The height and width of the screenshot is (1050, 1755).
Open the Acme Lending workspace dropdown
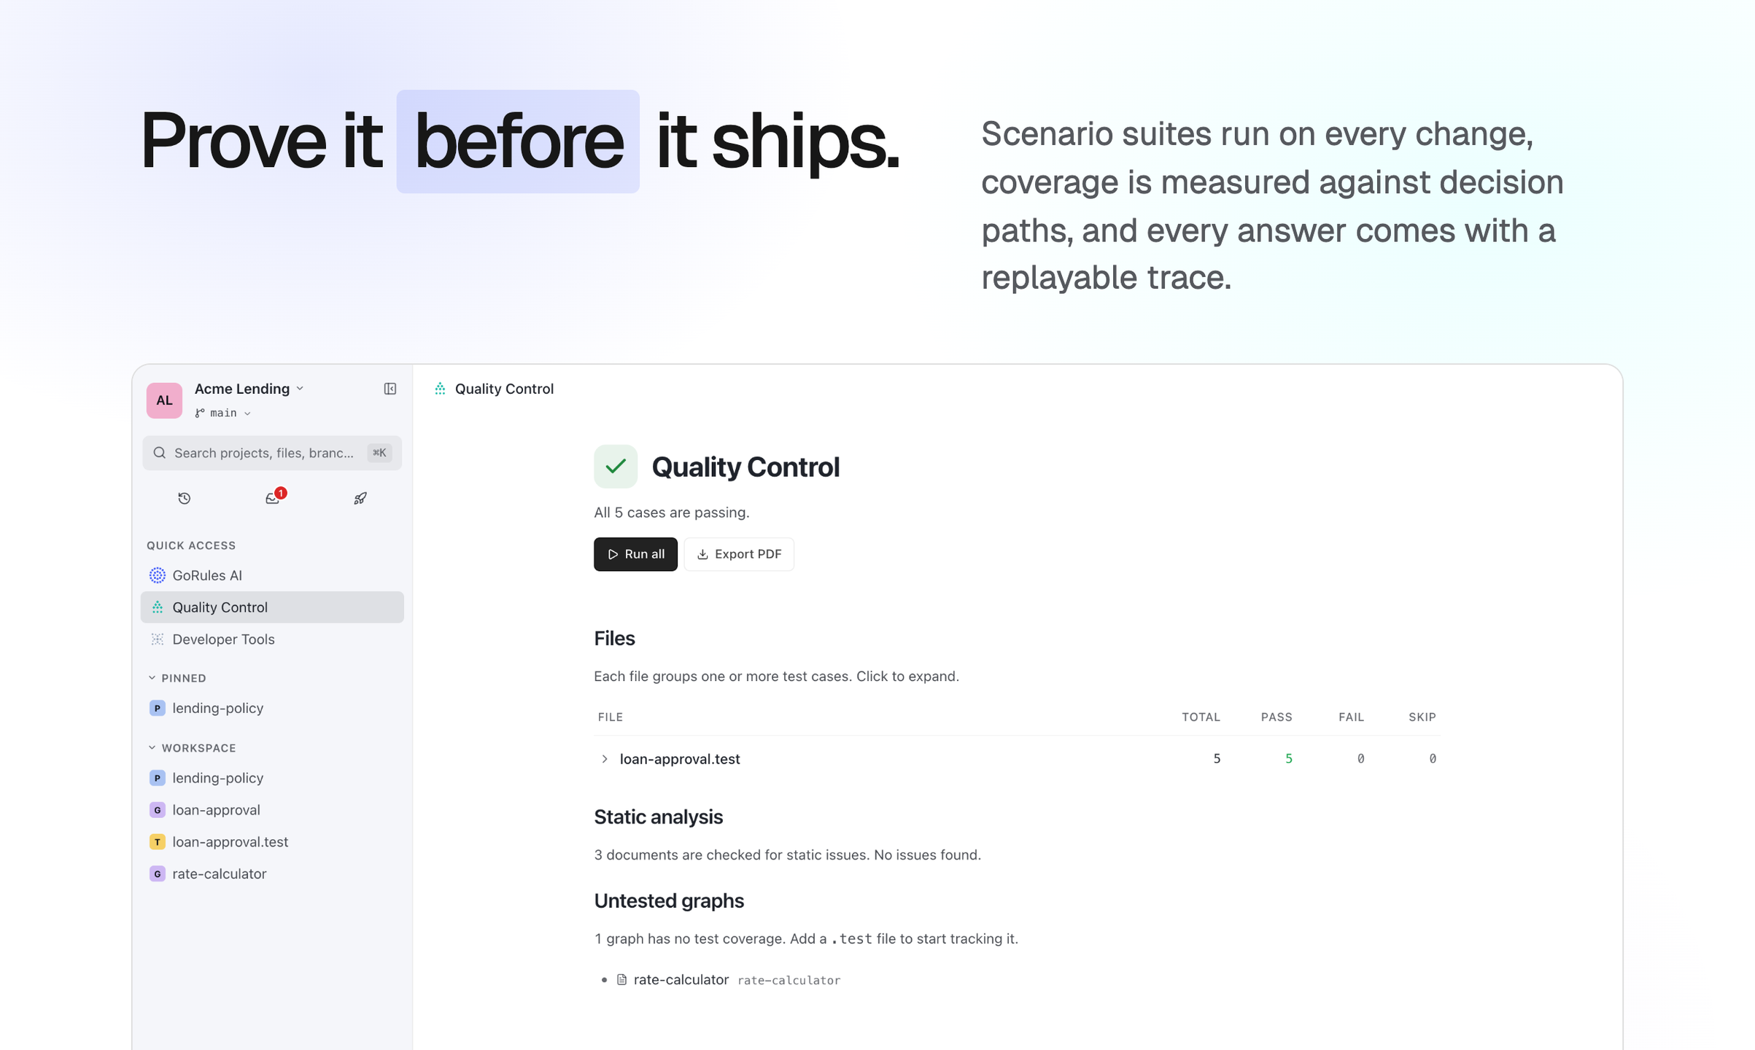pos(249,389)
